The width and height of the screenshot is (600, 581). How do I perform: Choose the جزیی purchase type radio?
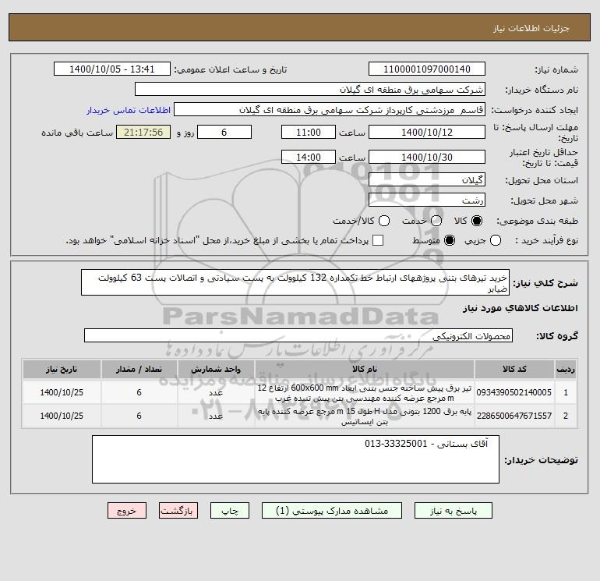click(496, 240)
